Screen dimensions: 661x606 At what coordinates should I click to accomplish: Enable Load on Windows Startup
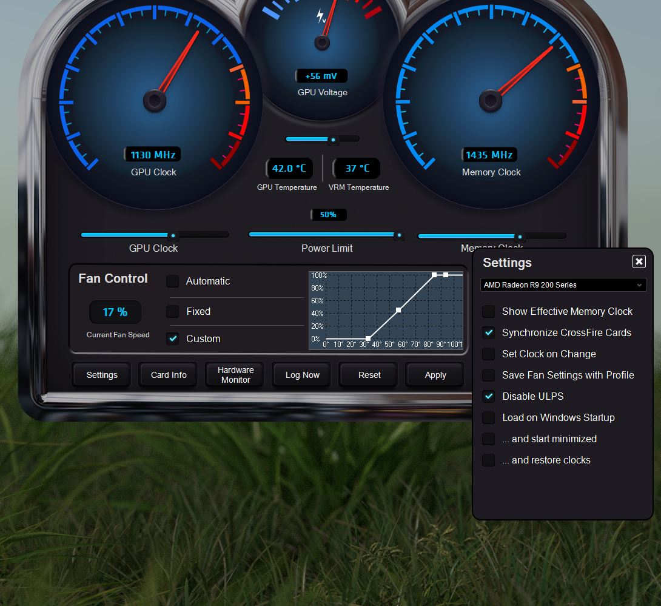tap(489, 417)
